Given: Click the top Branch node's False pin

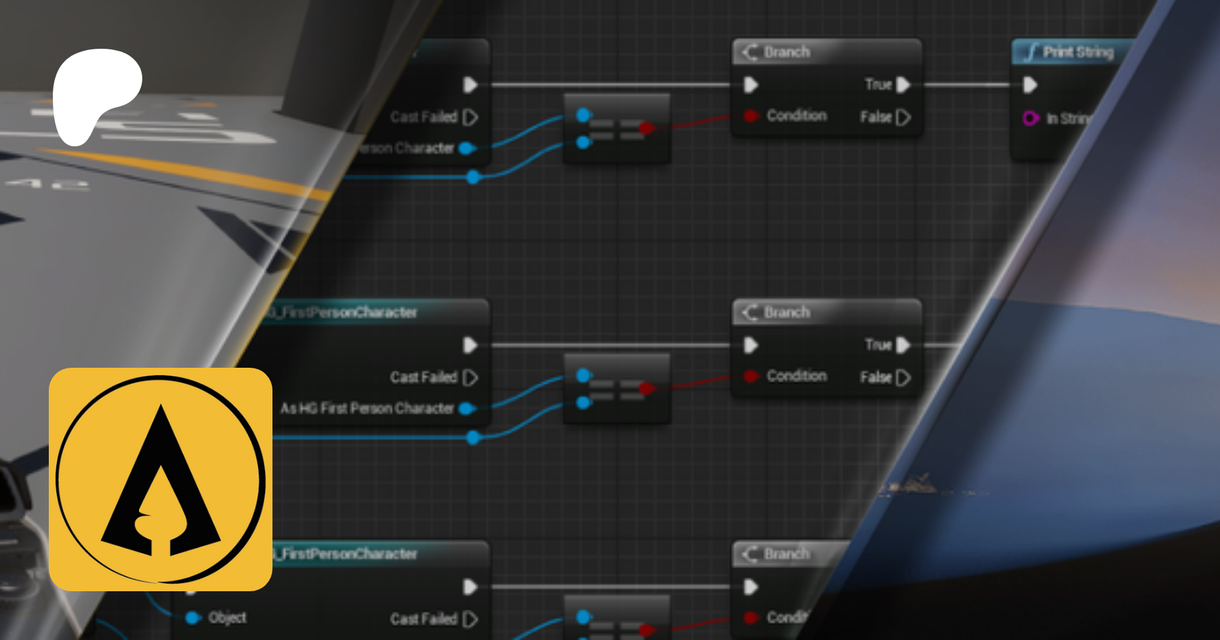Looking at the screenshot, I should (903, 117).
